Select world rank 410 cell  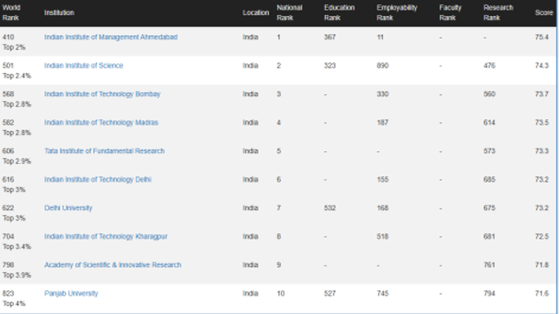coord(8,37)
